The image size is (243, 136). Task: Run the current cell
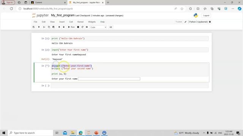71,27
